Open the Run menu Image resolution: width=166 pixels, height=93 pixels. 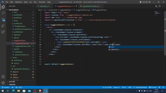35,2
